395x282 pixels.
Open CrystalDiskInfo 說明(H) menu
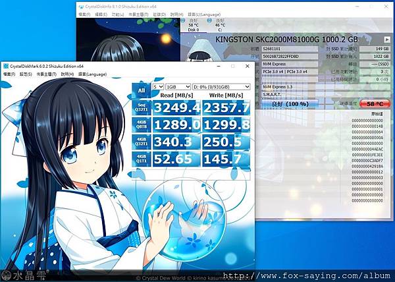tap(177, 14)
